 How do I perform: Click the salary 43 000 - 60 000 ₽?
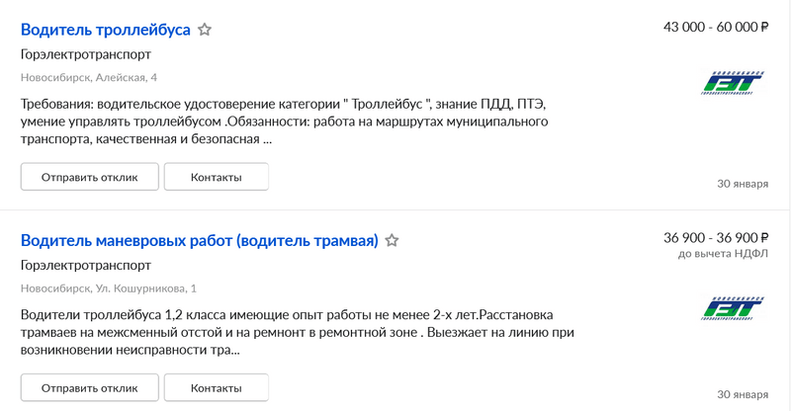(x=716, y=27)
